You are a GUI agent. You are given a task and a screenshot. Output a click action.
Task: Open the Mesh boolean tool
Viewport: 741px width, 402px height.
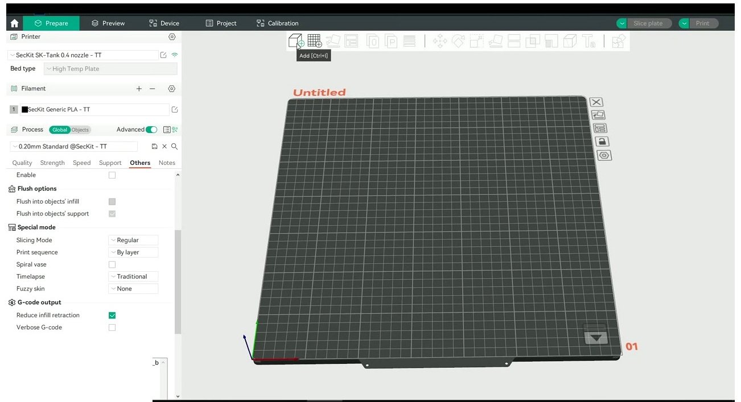[x=533, y=41]
